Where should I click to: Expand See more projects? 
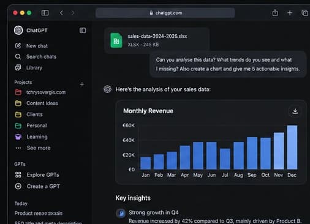39,148
